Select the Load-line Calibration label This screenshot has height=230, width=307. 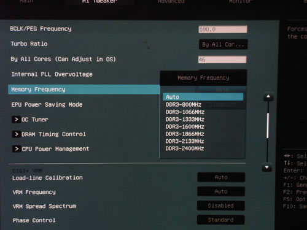pyautogui.click(x=47, y=178)
